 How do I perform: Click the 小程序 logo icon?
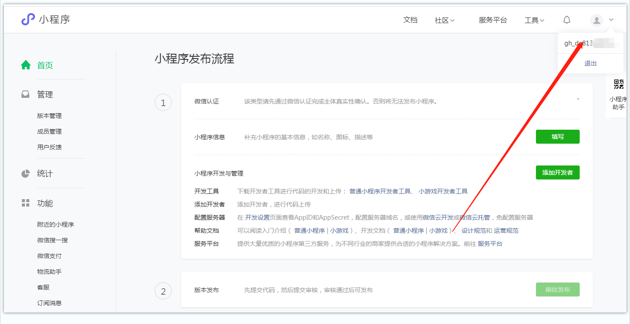coord(28,20)
